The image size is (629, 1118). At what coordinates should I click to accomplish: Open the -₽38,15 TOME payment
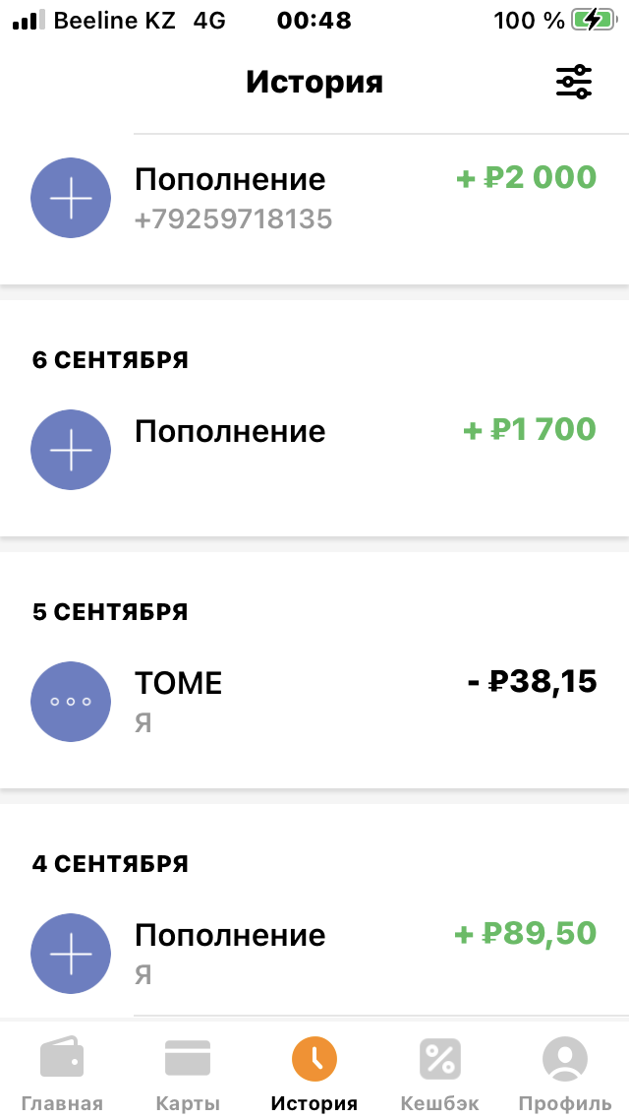(532, 681)
